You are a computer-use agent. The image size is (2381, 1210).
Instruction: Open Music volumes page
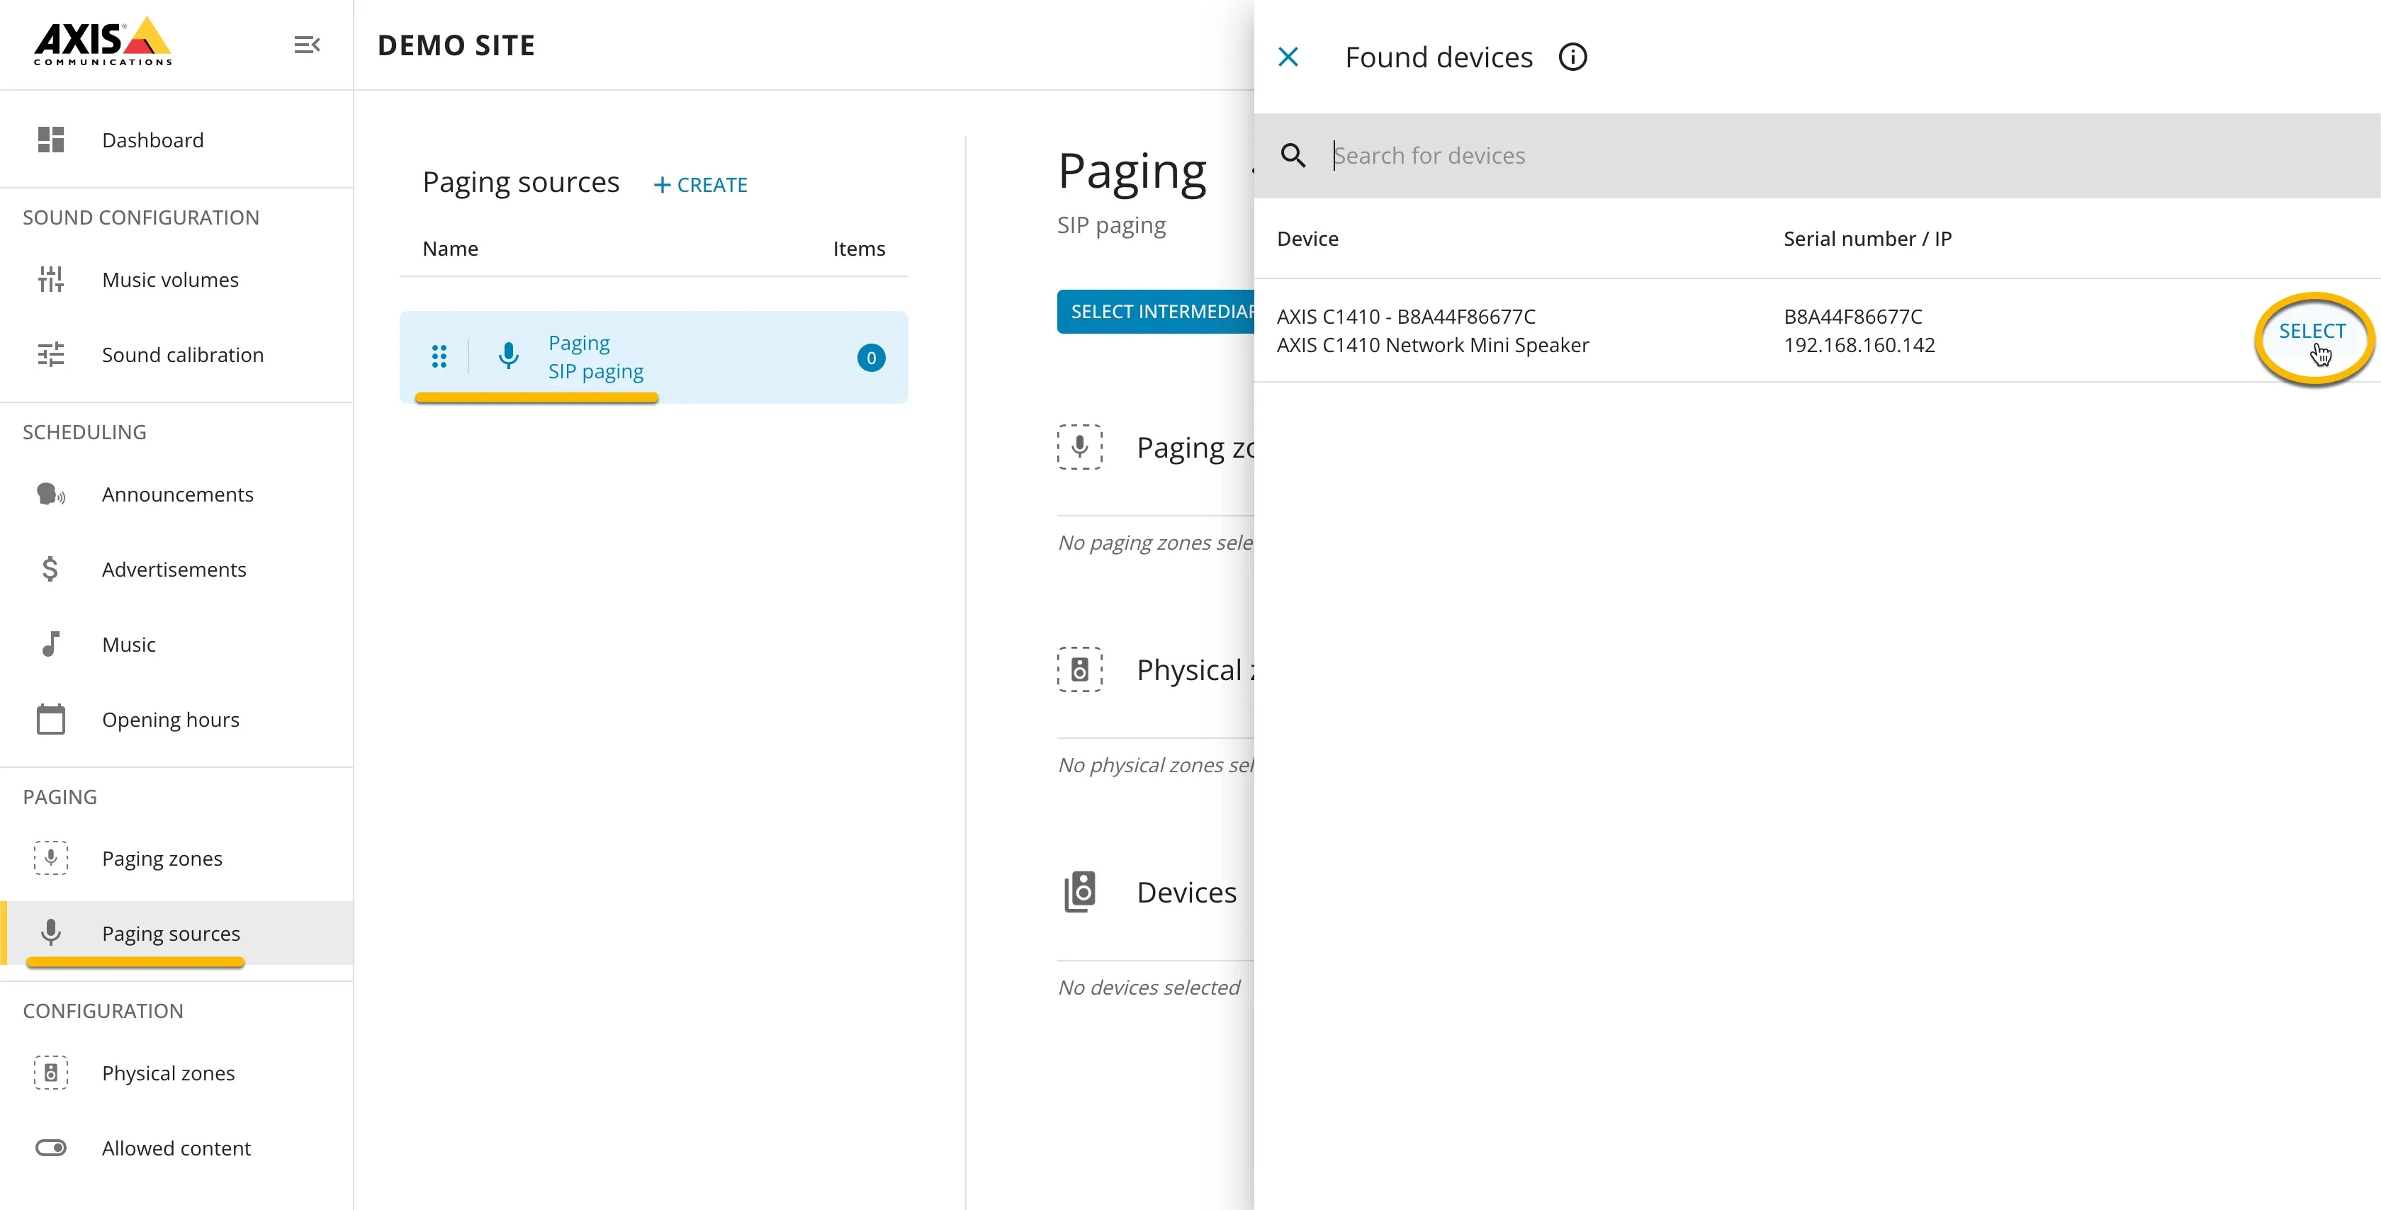(x=176, y=279)
